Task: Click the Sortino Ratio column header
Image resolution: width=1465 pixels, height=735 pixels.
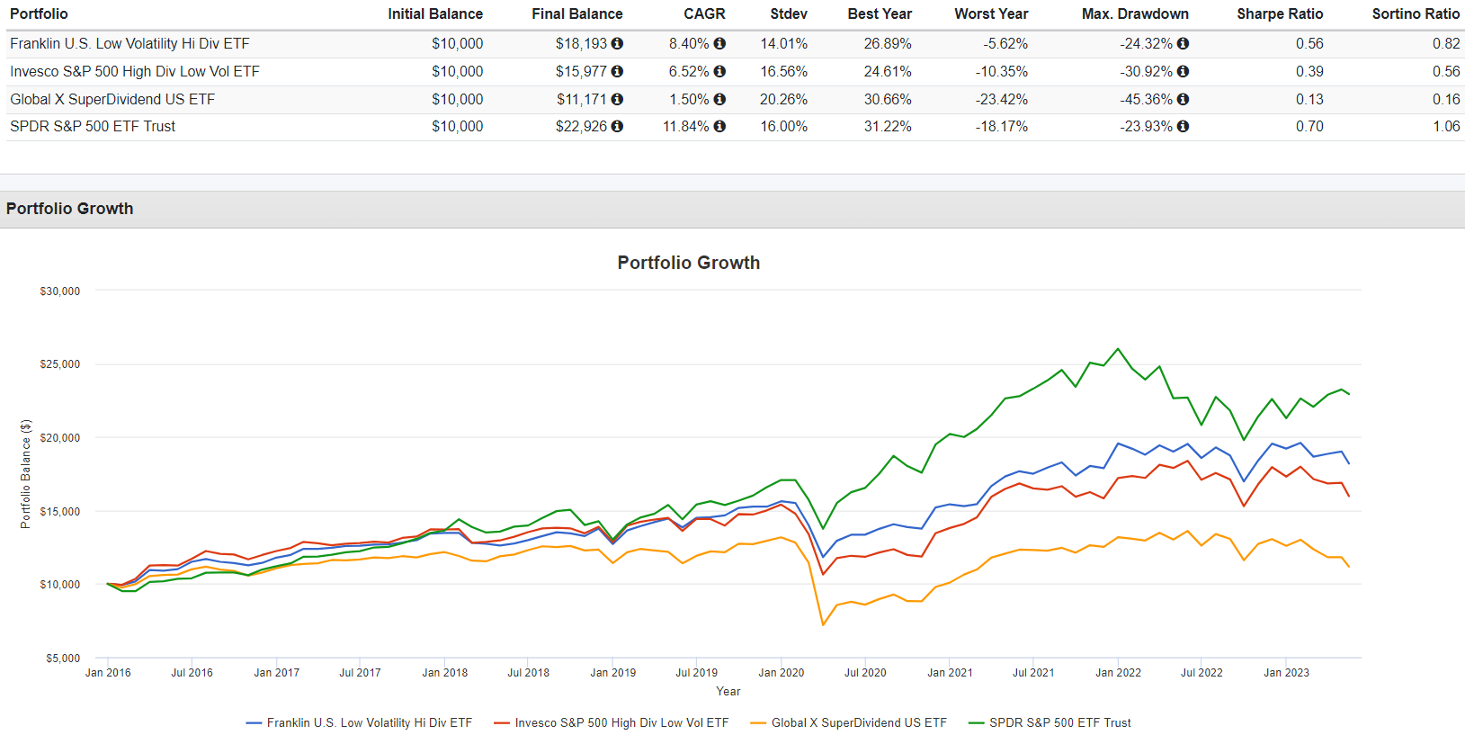Action: click(1416, 13)
